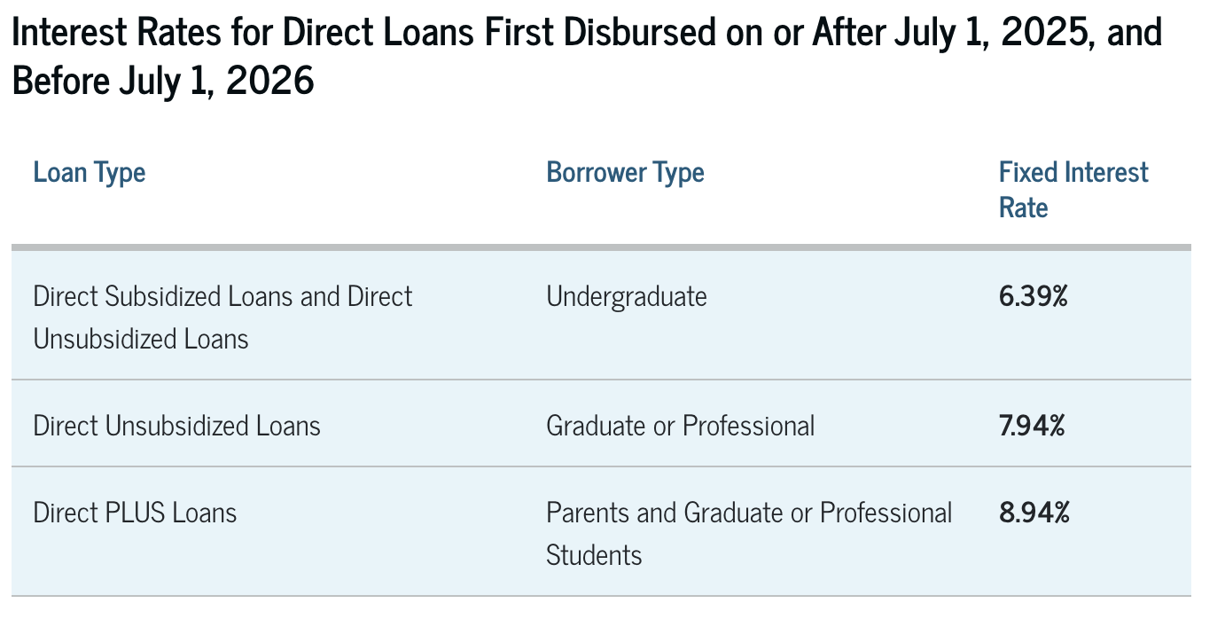
Task: Click the Fixed Interest Rate column header
Action: 1073,189
